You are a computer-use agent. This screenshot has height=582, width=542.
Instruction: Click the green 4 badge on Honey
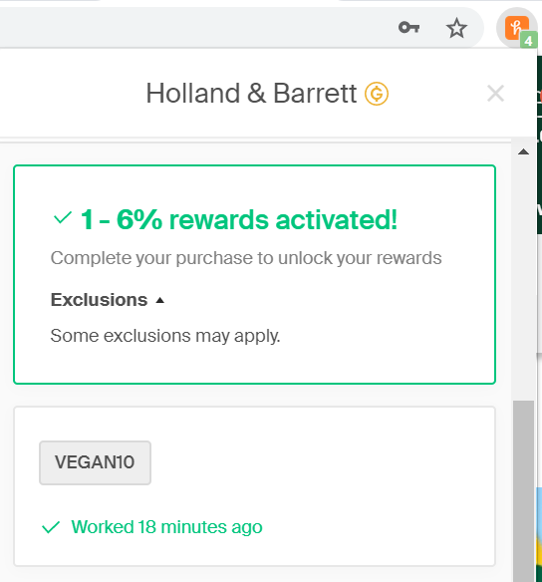(529, 40)
